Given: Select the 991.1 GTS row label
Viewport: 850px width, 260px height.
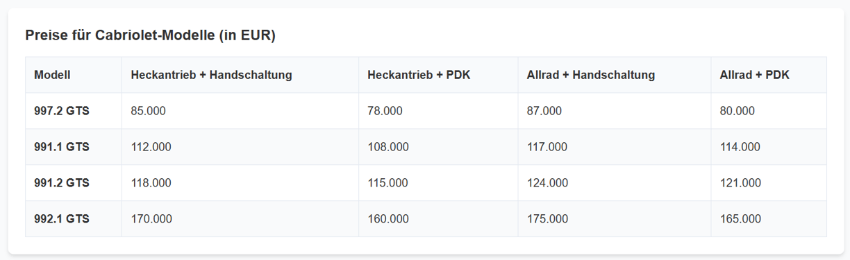Looking at the screenshot, I should pyautogui.click(x=62, y=147).
